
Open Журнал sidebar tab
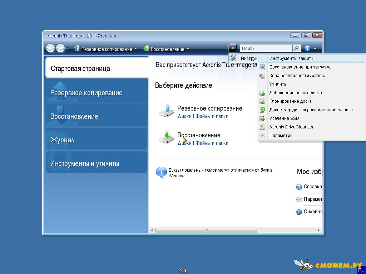[x=97, y=139]
